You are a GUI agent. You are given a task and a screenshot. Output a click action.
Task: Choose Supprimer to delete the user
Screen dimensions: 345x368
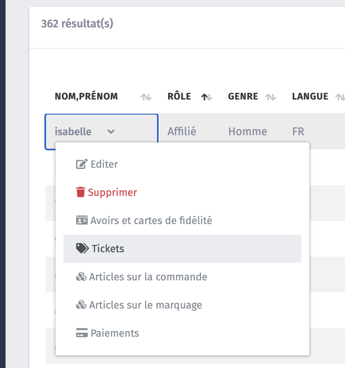coord(112,192)
